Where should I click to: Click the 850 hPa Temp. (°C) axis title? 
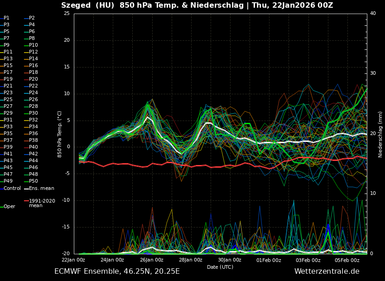click(60, 134)
